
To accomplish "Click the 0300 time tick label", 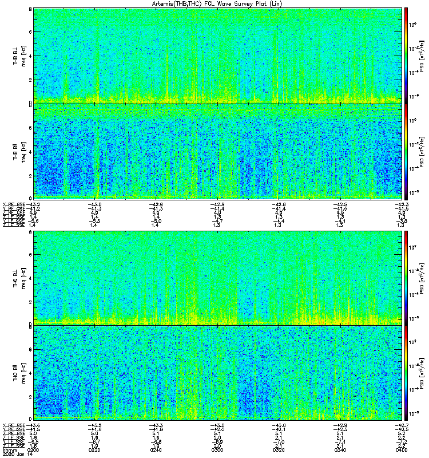I will (217, 450).
